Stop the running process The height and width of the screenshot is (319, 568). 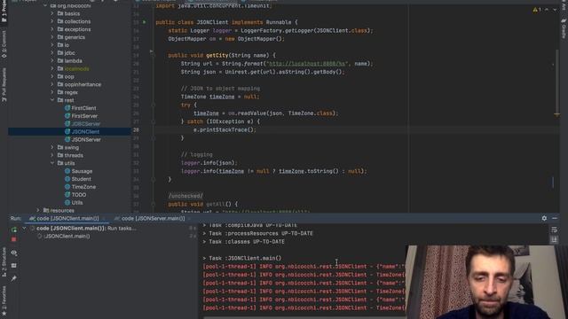pyautogui.click(x=14, y=239)
